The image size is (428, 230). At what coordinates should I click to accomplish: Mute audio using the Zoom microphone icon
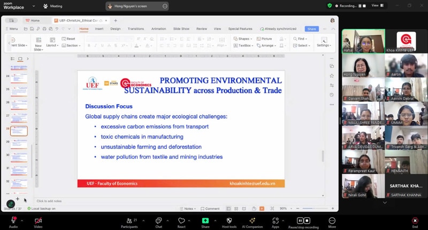pyautogui.click(x=13, y=220)
